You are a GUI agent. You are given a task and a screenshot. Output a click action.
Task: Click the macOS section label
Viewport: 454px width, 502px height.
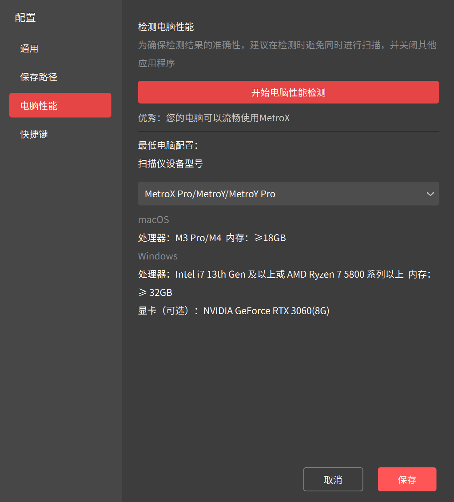coord(153,219)
